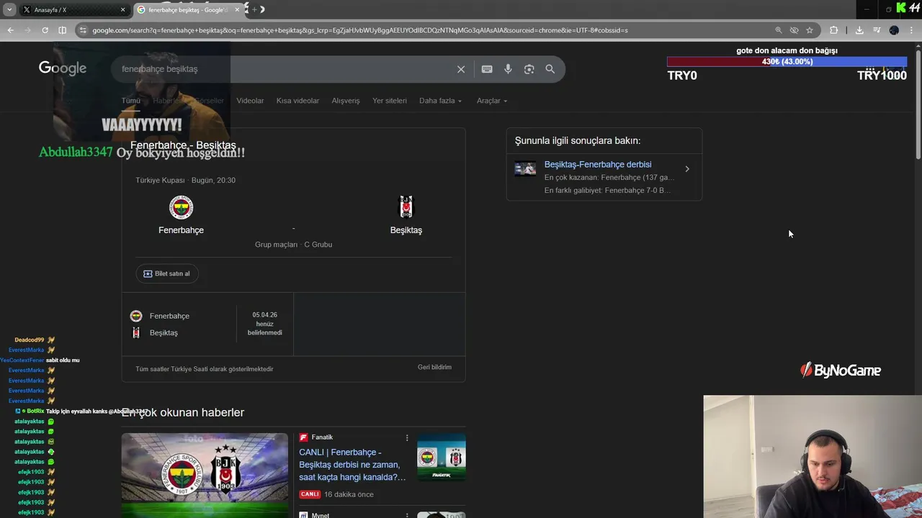Click the ByNoGame logo
Viewport: 922px width, 518px height.
coord(841,371)
